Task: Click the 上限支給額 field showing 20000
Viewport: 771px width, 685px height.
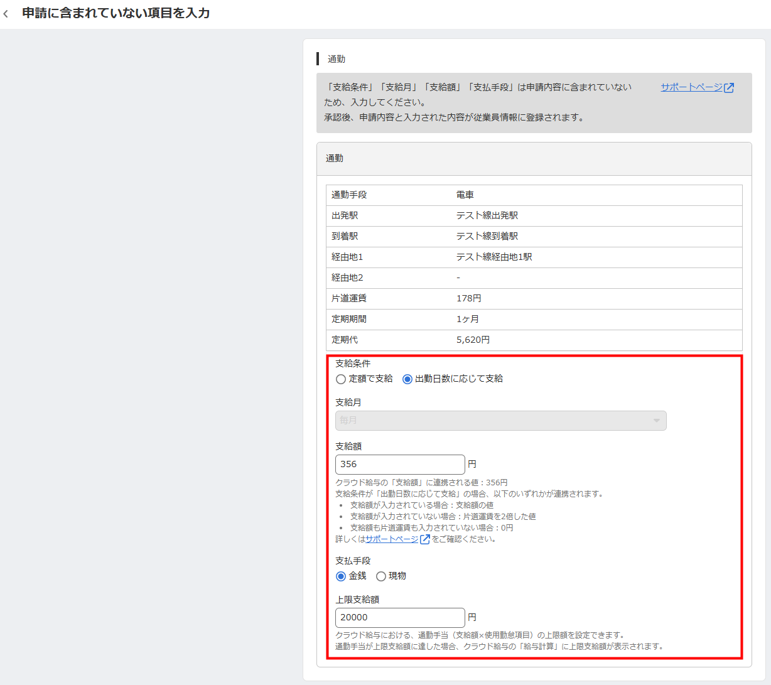Action: pos(400,618)
